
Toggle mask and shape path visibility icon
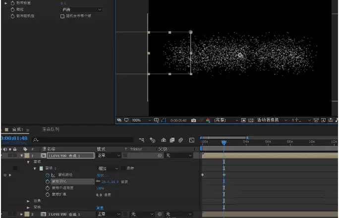tap(164, 120)
